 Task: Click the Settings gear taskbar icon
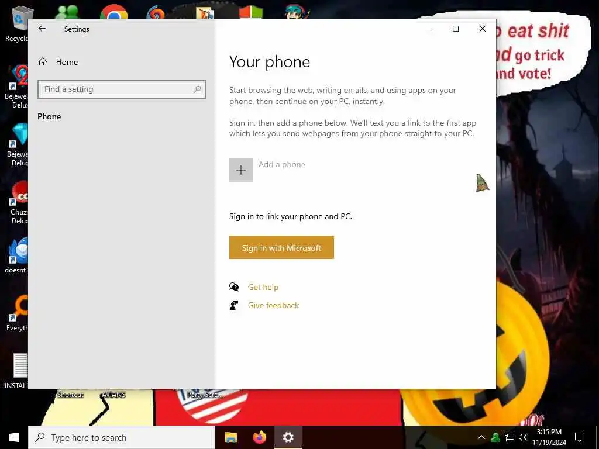288,437
